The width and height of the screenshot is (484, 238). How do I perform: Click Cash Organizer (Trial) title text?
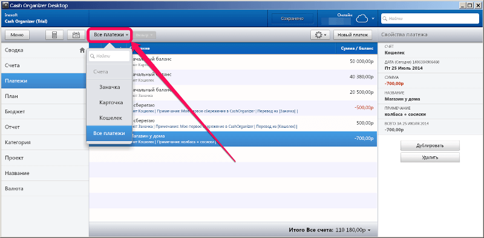point(26,22)
